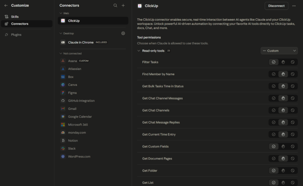Open the Notion connector entry

(93, 141)
